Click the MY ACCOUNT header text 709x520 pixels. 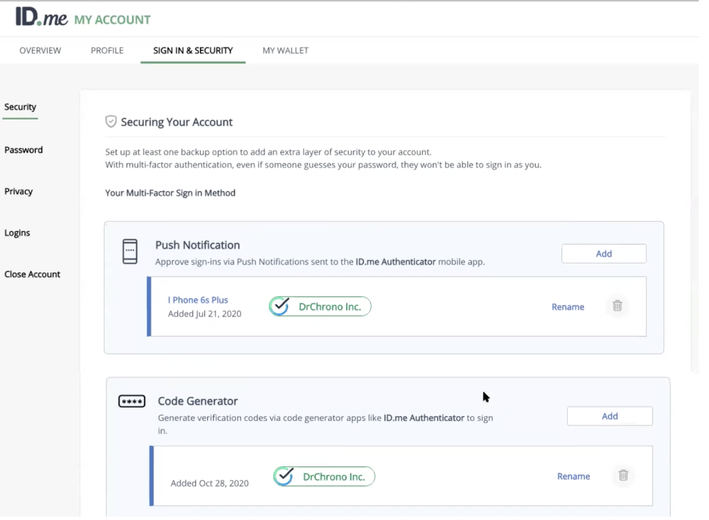coord(112,20)
